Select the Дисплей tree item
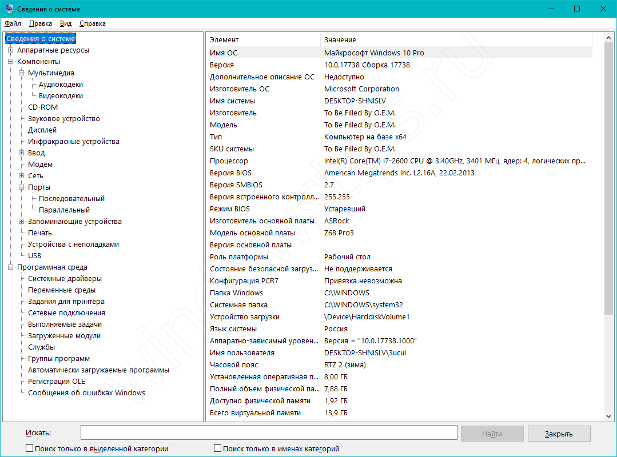Viewport: 617px width, 457px height. point(42,130)
